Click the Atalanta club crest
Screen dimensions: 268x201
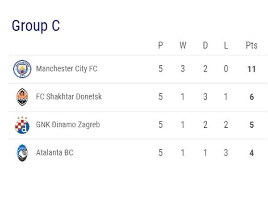click(x=22, y=153)
